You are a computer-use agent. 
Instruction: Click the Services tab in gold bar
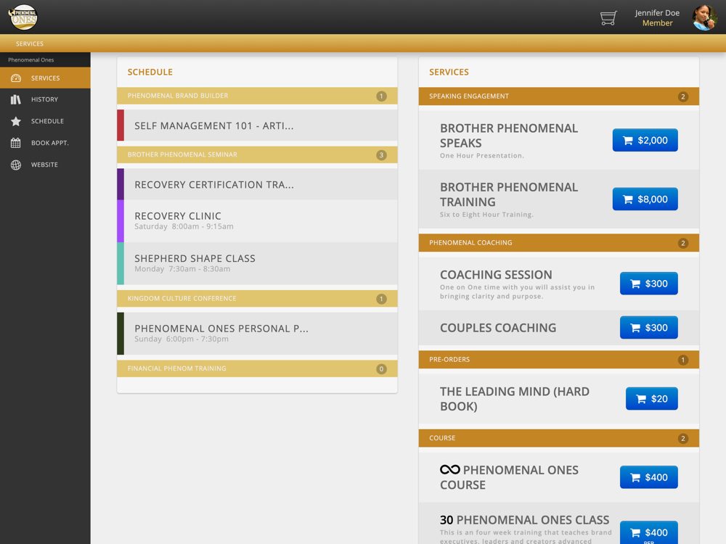pyautogui.click(x=30, y=44)
